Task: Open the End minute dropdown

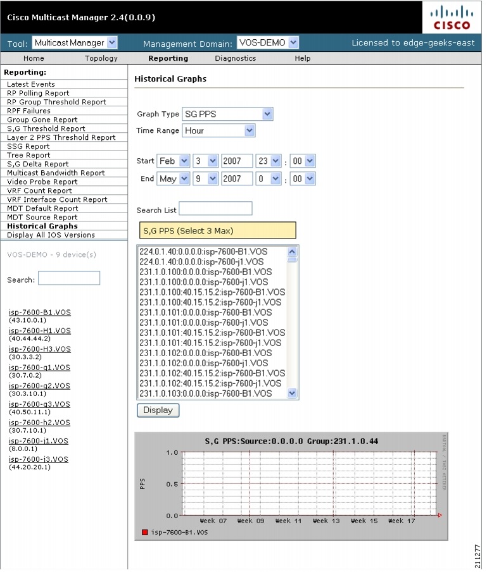Action: click(303, 179)
